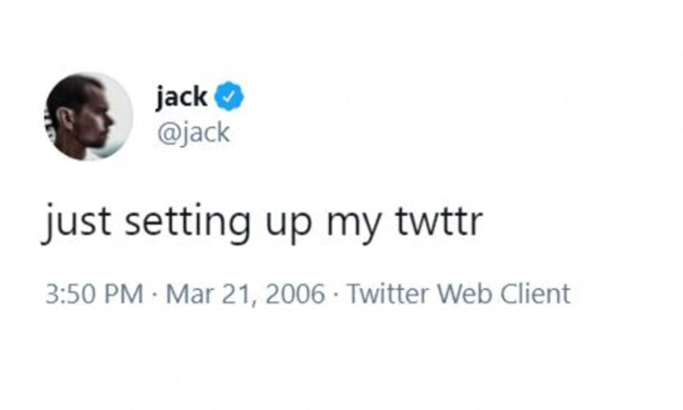Click "PM" in the tweet timestamp

point(127,294)
